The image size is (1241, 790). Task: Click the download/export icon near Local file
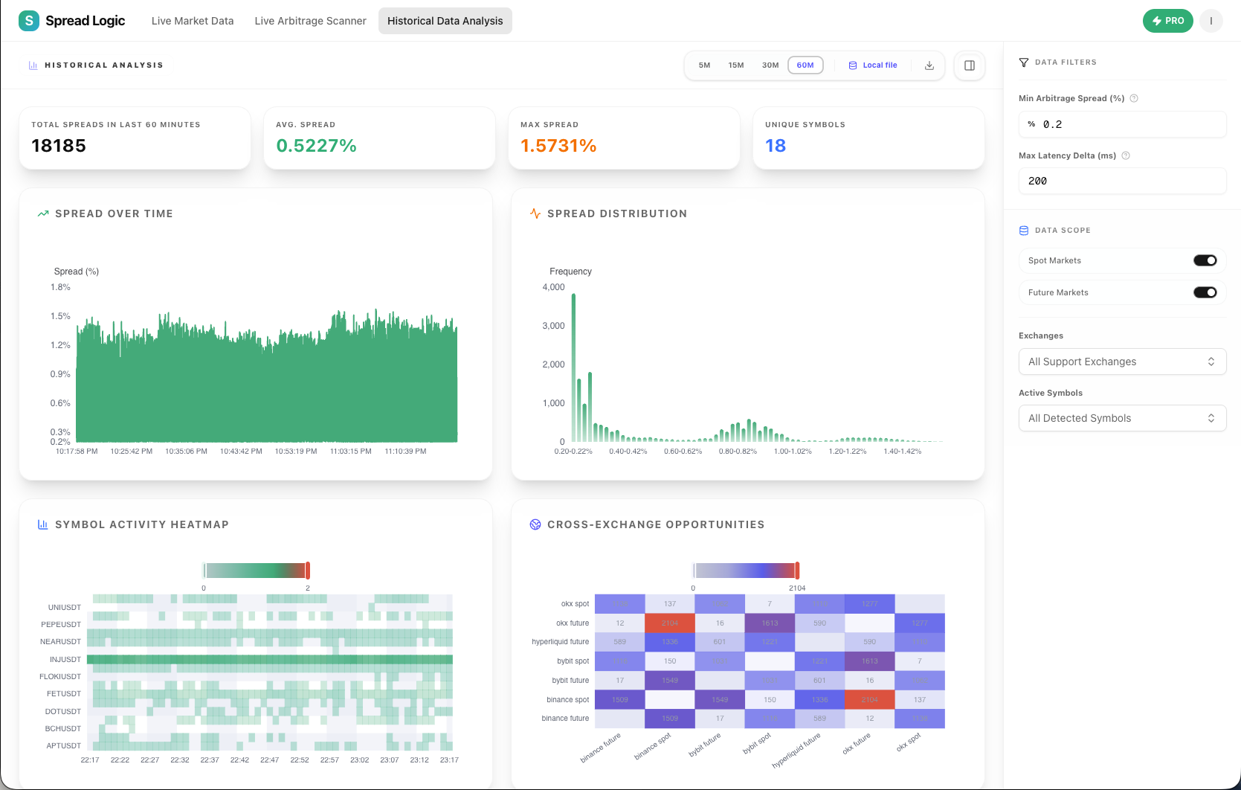[x=929, y=65]
